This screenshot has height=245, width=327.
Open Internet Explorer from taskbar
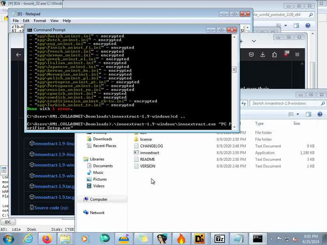(28, 239)
